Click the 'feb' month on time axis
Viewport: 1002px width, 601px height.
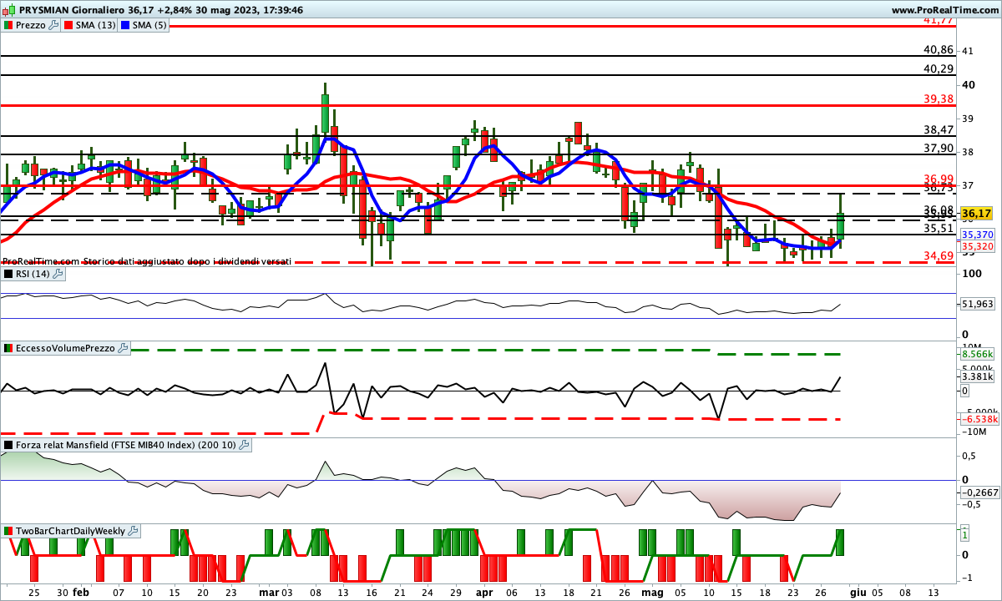pyautogui.click(x=81, y=591)
